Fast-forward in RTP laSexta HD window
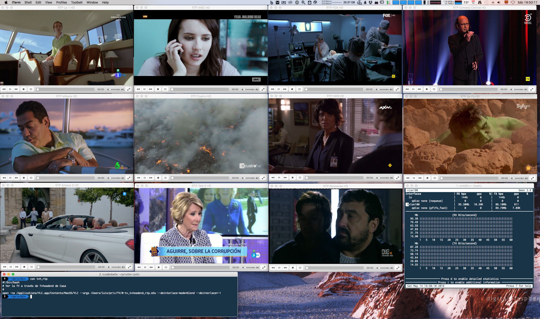Viewport: 540px width, 319px height. pos(16,178)
